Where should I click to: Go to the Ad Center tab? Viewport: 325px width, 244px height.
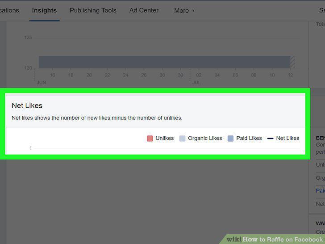(144, 10)
